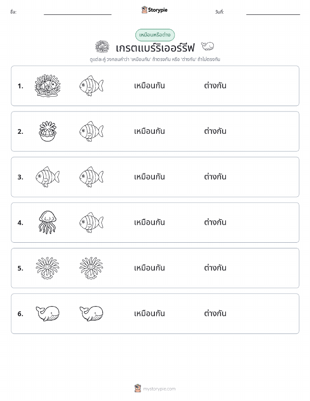310x401 pixels.
Task: Click the anemone in shell picture in row 2
Action: click(48, 132)
